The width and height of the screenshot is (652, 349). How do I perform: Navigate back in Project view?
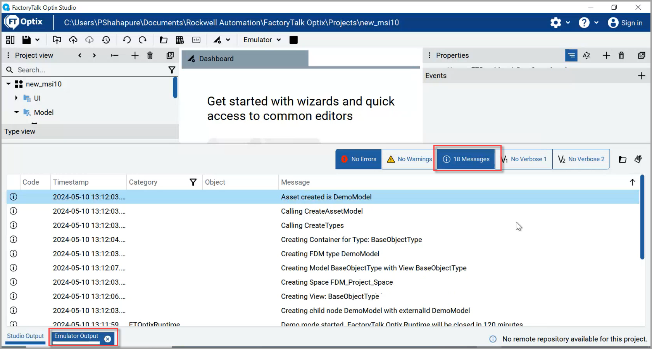click(x=80, y=55)
